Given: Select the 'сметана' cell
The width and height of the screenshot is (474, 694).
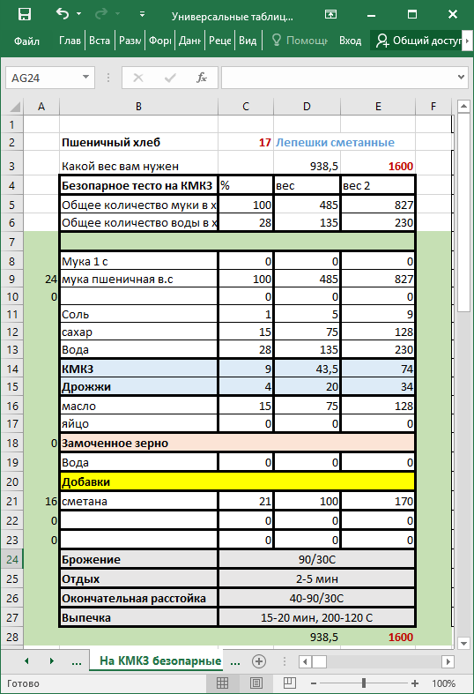Looking at the screenshot, I should (x=138, y=501).
